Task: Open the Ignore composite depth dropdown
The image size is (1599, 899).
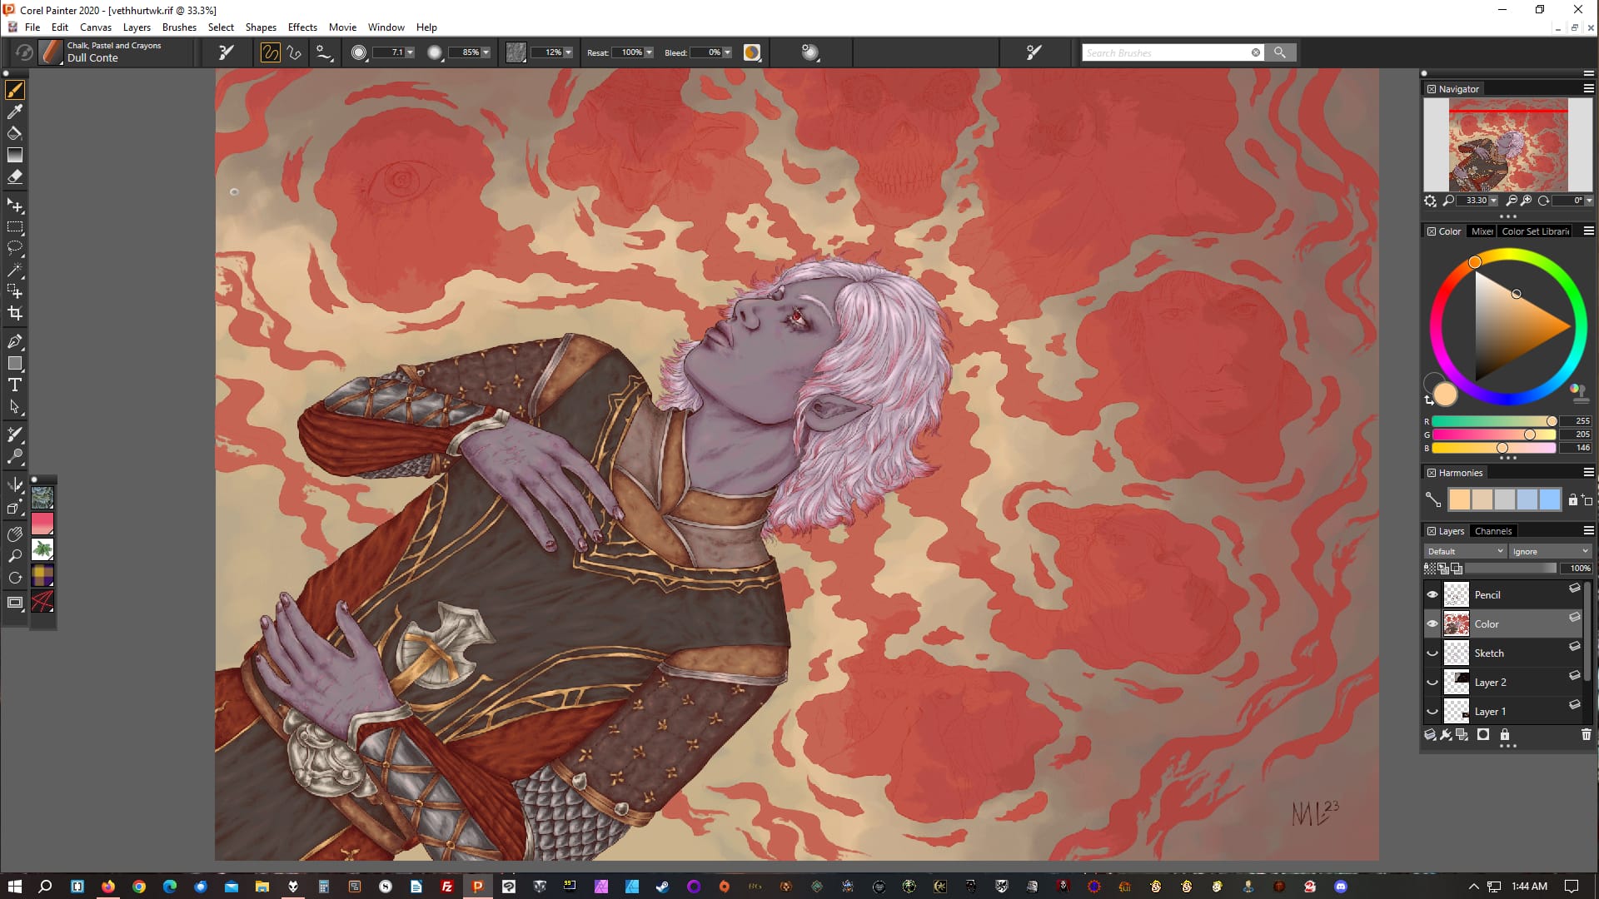Action: pos(1550,551)
